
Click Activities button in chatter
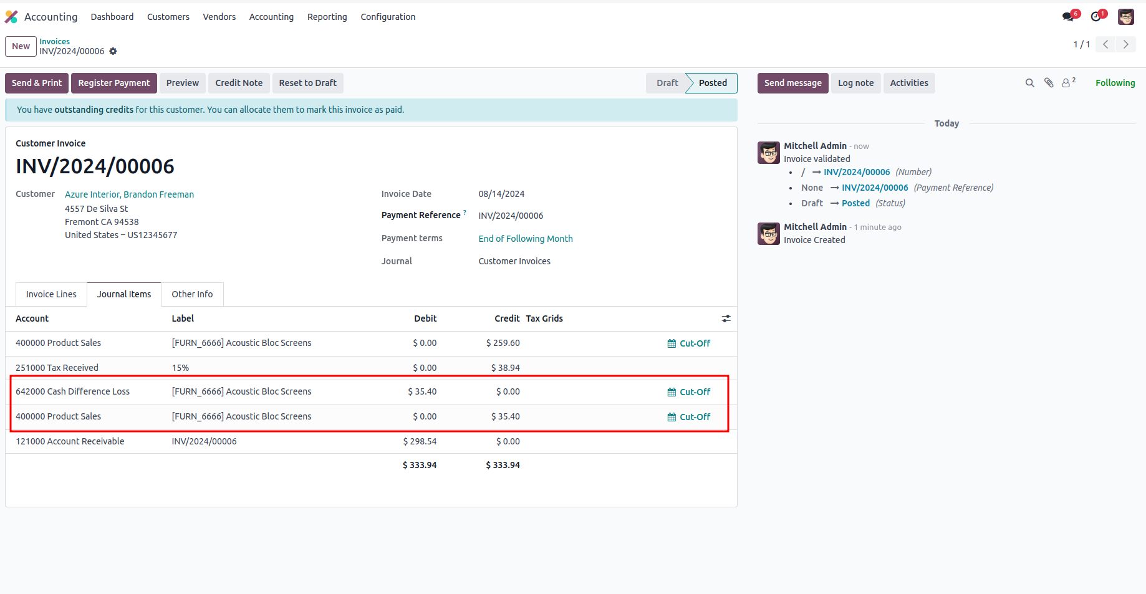coord(909,83)
